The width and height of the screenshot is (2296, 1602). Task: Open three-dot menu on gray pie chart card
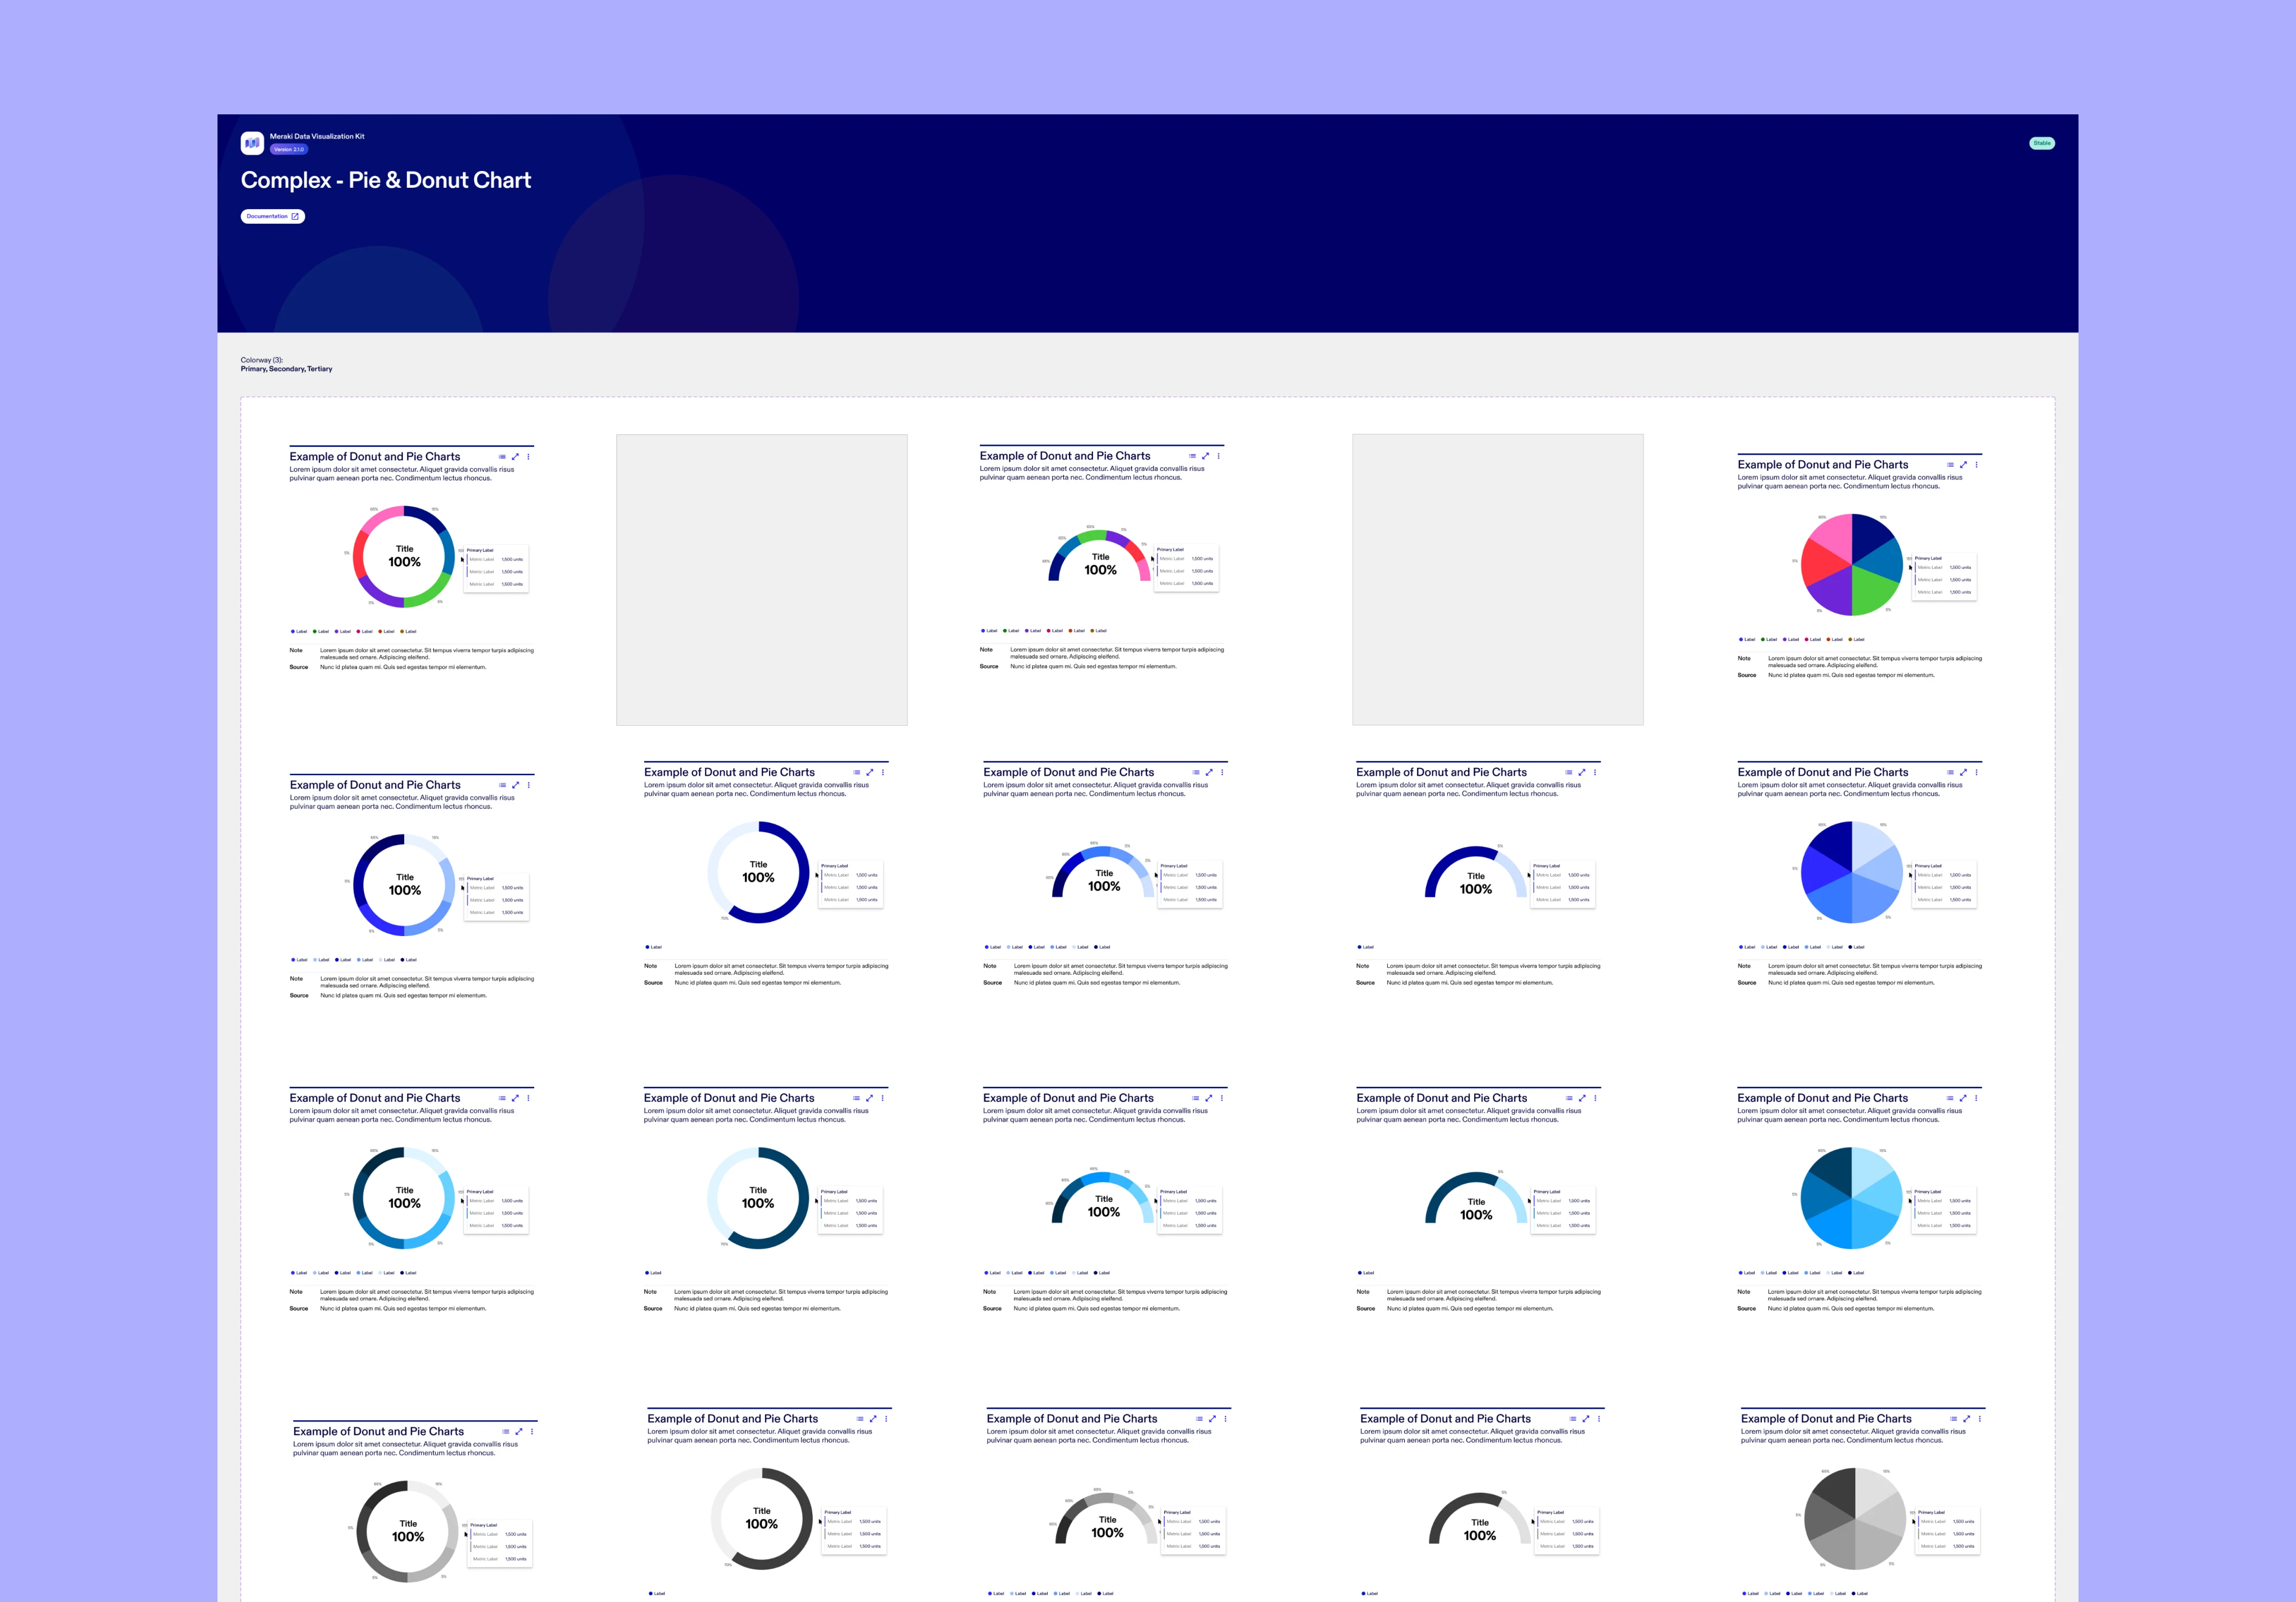click(1979, 1419)
